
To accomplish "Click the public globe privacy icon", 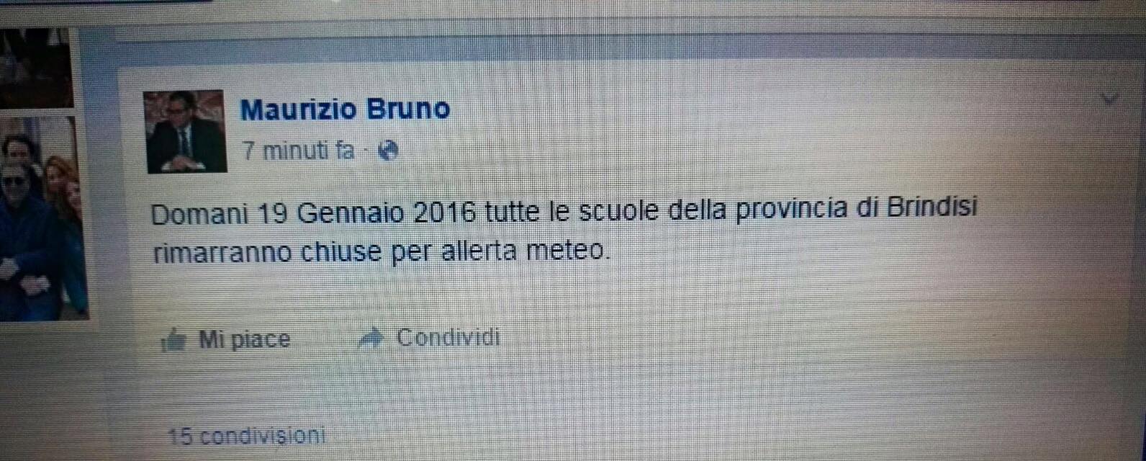I will coord(388,151).
